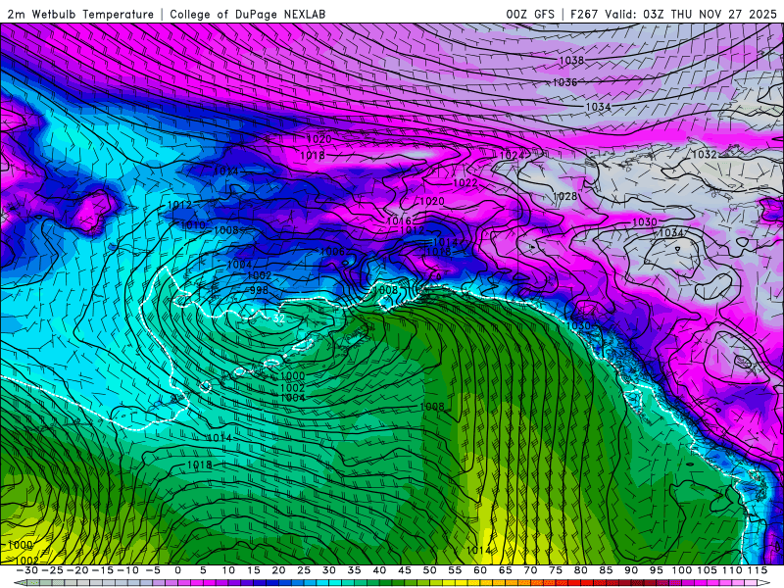
Task: Click the 'College of DuPage NEXLAB' label
Action: click(x=248, y=15)
